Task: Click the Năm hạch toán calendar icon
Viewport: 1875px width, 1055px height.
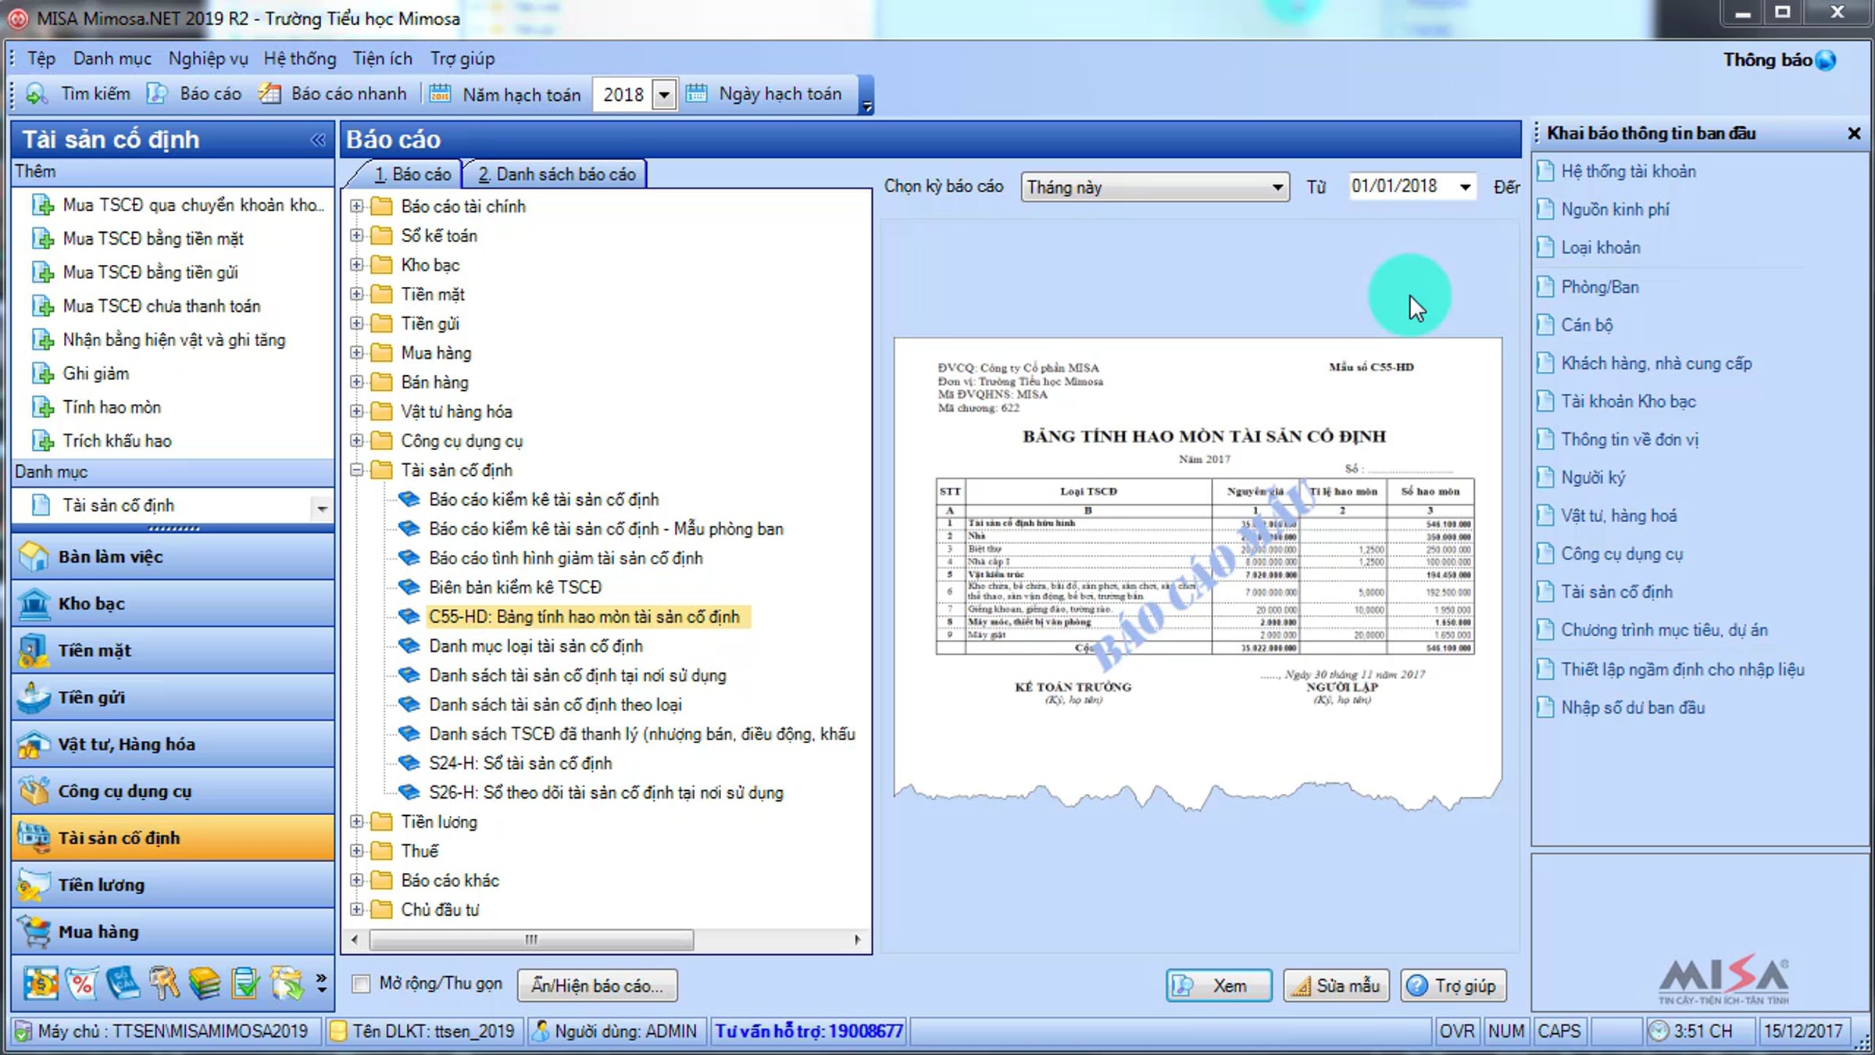Action: pyautogui.click(x=440, y=95)
